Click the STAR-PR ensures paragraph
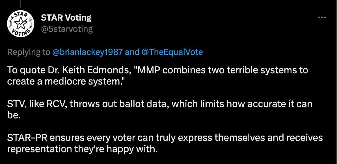The width and height of the screenshot is (337, 164). coord(165,143)
